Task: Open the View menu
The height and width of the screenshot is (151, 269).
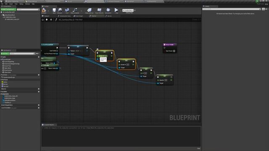Action: pyautogui.click(x=16, y=4)
